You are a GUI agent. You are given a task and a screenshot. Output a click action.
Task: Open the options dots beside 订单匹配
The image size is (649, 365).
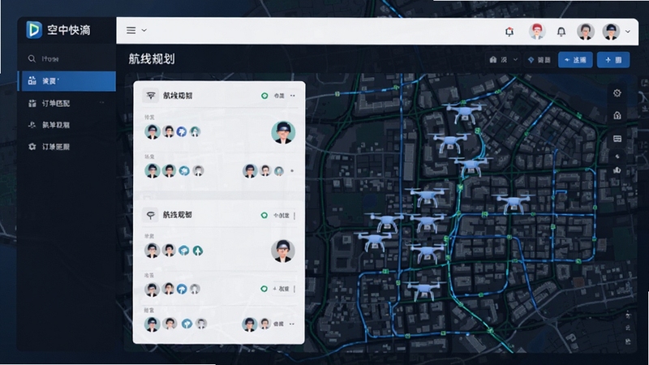(x=102, y=103)
